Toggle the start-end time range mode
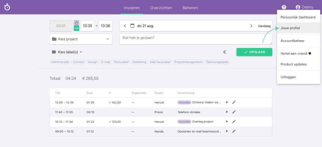The width and height of the screenshot is (322, 147). 76,29
